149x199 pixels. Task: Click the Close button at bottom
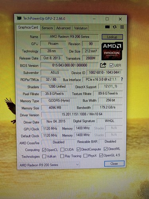[114, 164]
